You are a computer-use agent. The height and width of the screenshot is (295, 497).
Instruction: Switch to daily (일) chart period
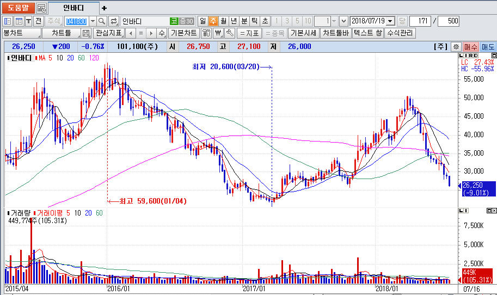click(x=203, y=21)
